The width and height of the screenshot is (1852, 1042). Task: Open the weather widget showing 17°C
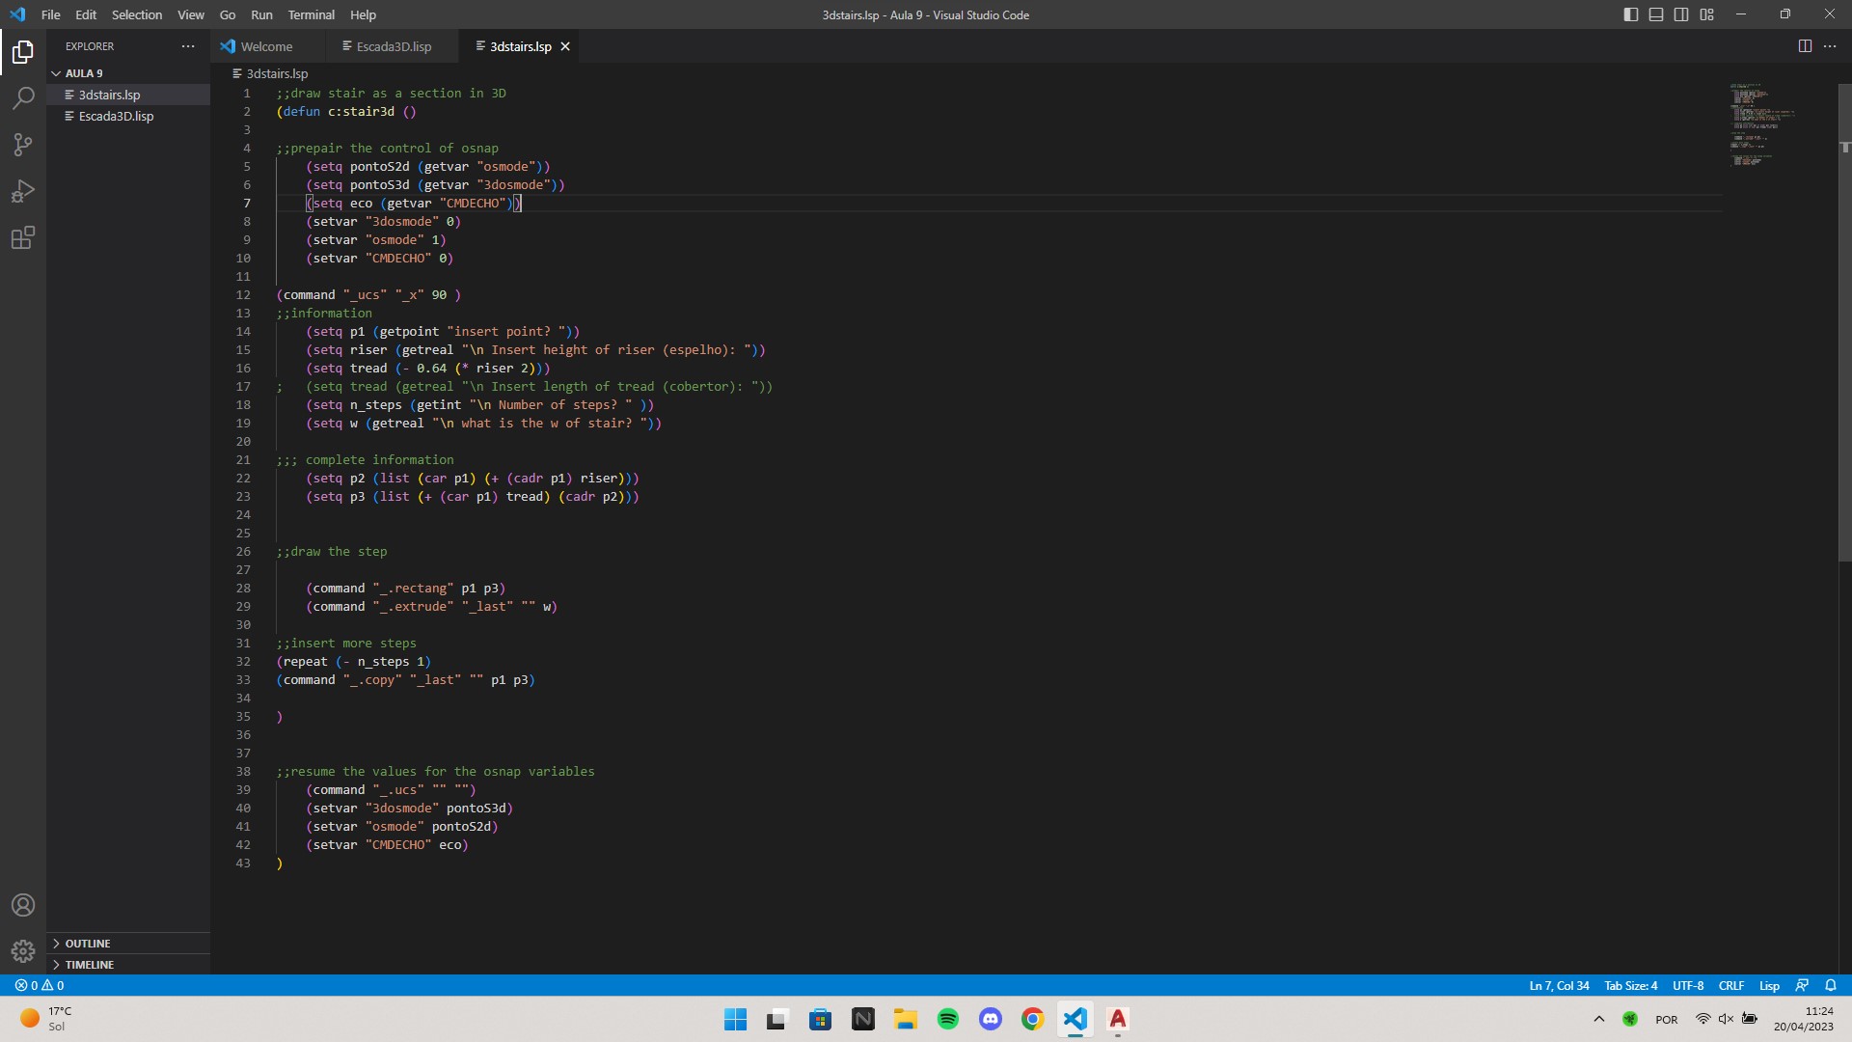46,1019
